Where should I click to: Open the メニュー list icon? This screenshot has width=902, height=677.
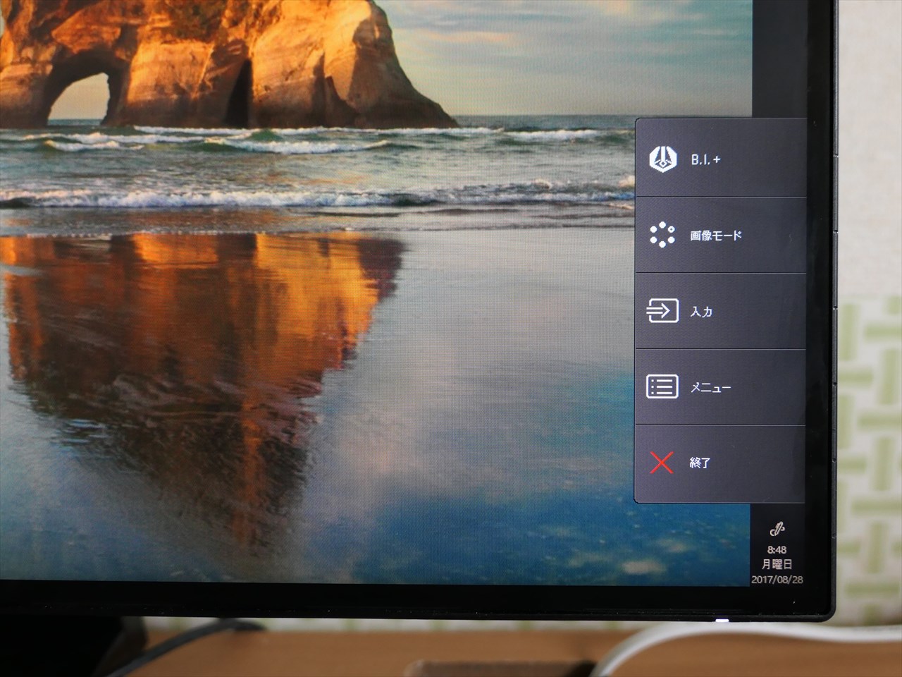pyautogui.click(x=662, y=386)
